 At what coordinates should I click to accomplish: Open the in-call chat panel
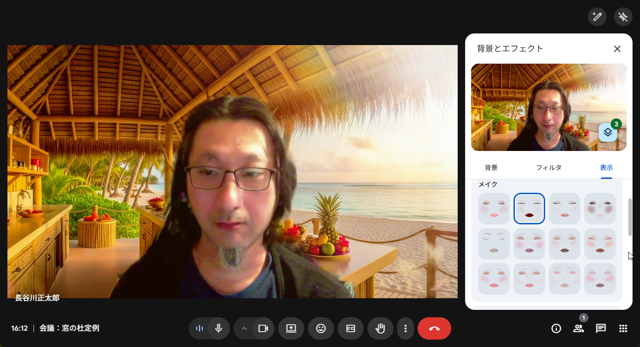601,328
